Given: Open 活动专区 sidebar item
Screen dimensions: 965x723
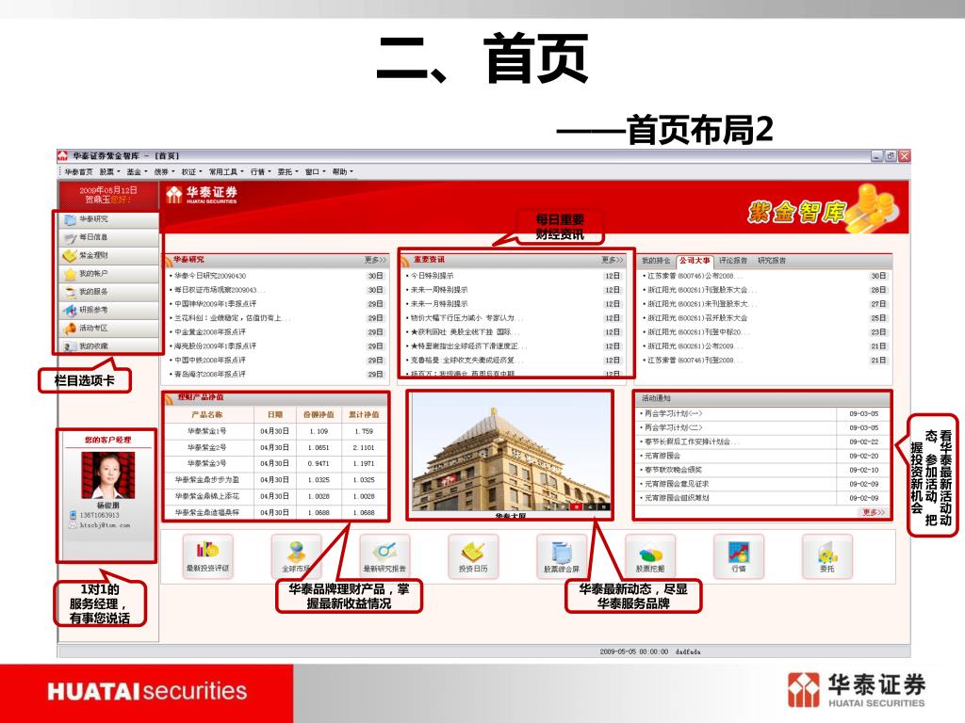Looking at the screenshot, I should tap(109, 328).
